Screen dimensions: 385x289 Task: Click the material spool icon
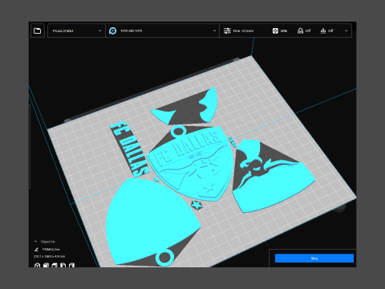point(113,31)
